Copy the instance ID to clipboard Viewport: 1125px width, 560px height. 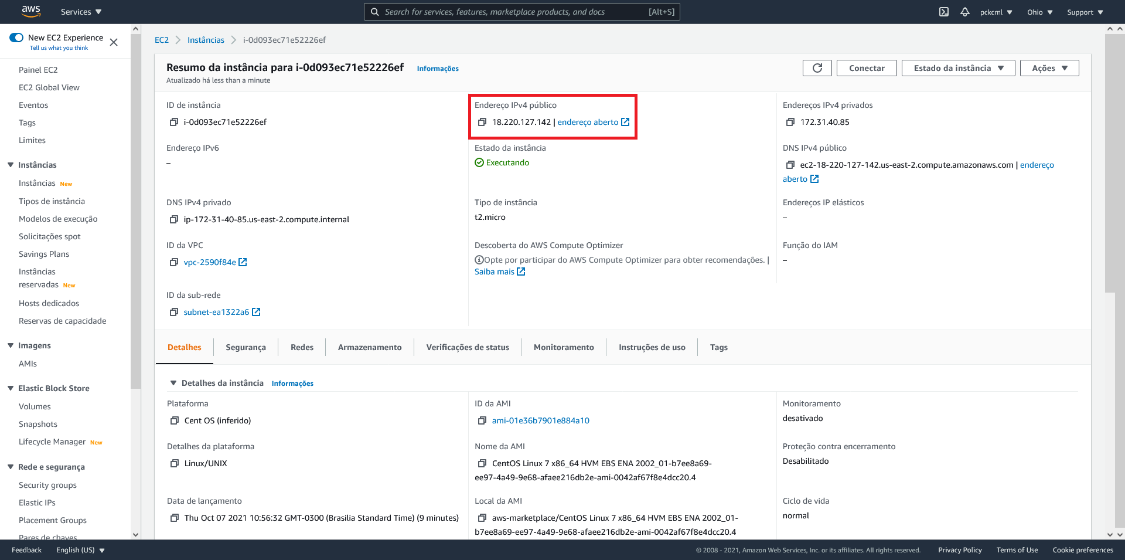(173, 122)
